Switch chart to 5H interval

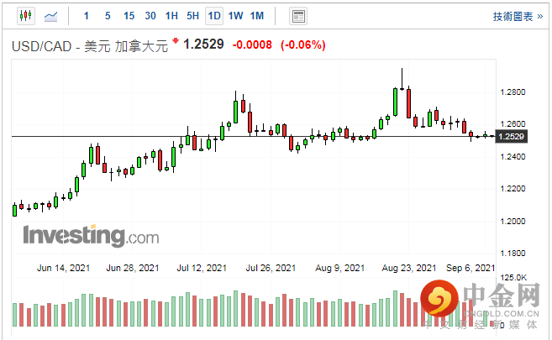click(192, 16)
